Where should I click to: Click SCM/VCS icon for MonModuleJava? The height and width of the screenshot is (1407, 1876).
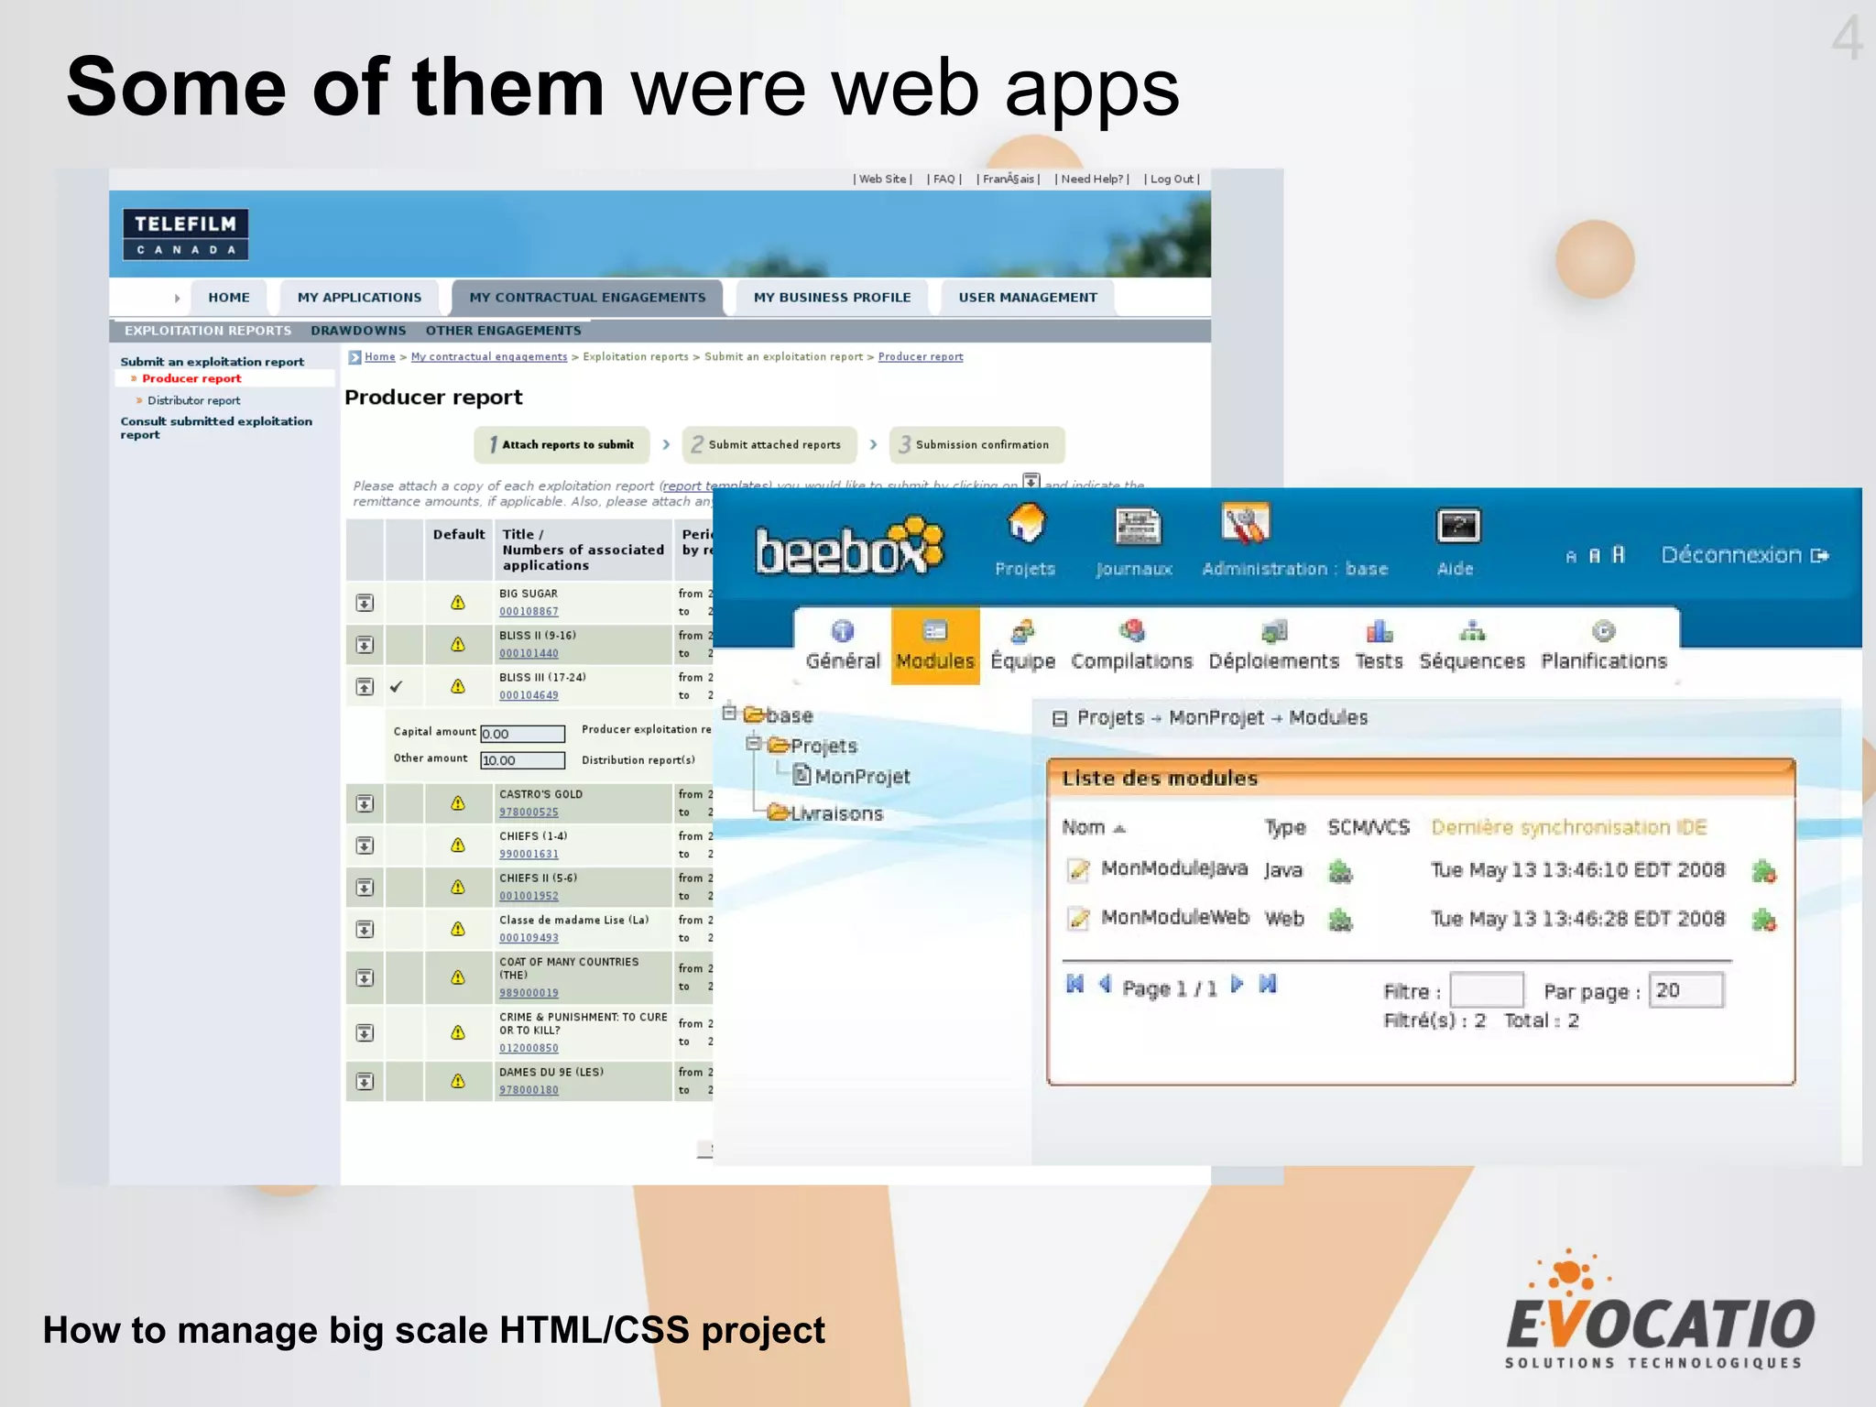tap(1340, 871)
